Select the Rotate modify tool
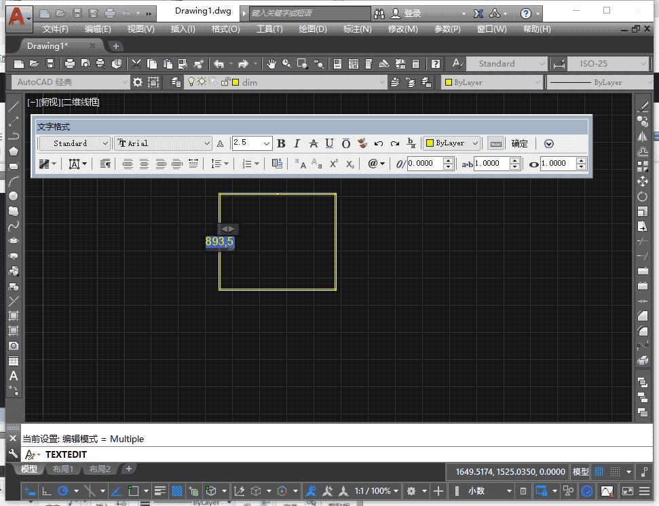Viewport: 659px width, 506px height. click(643, 196)
